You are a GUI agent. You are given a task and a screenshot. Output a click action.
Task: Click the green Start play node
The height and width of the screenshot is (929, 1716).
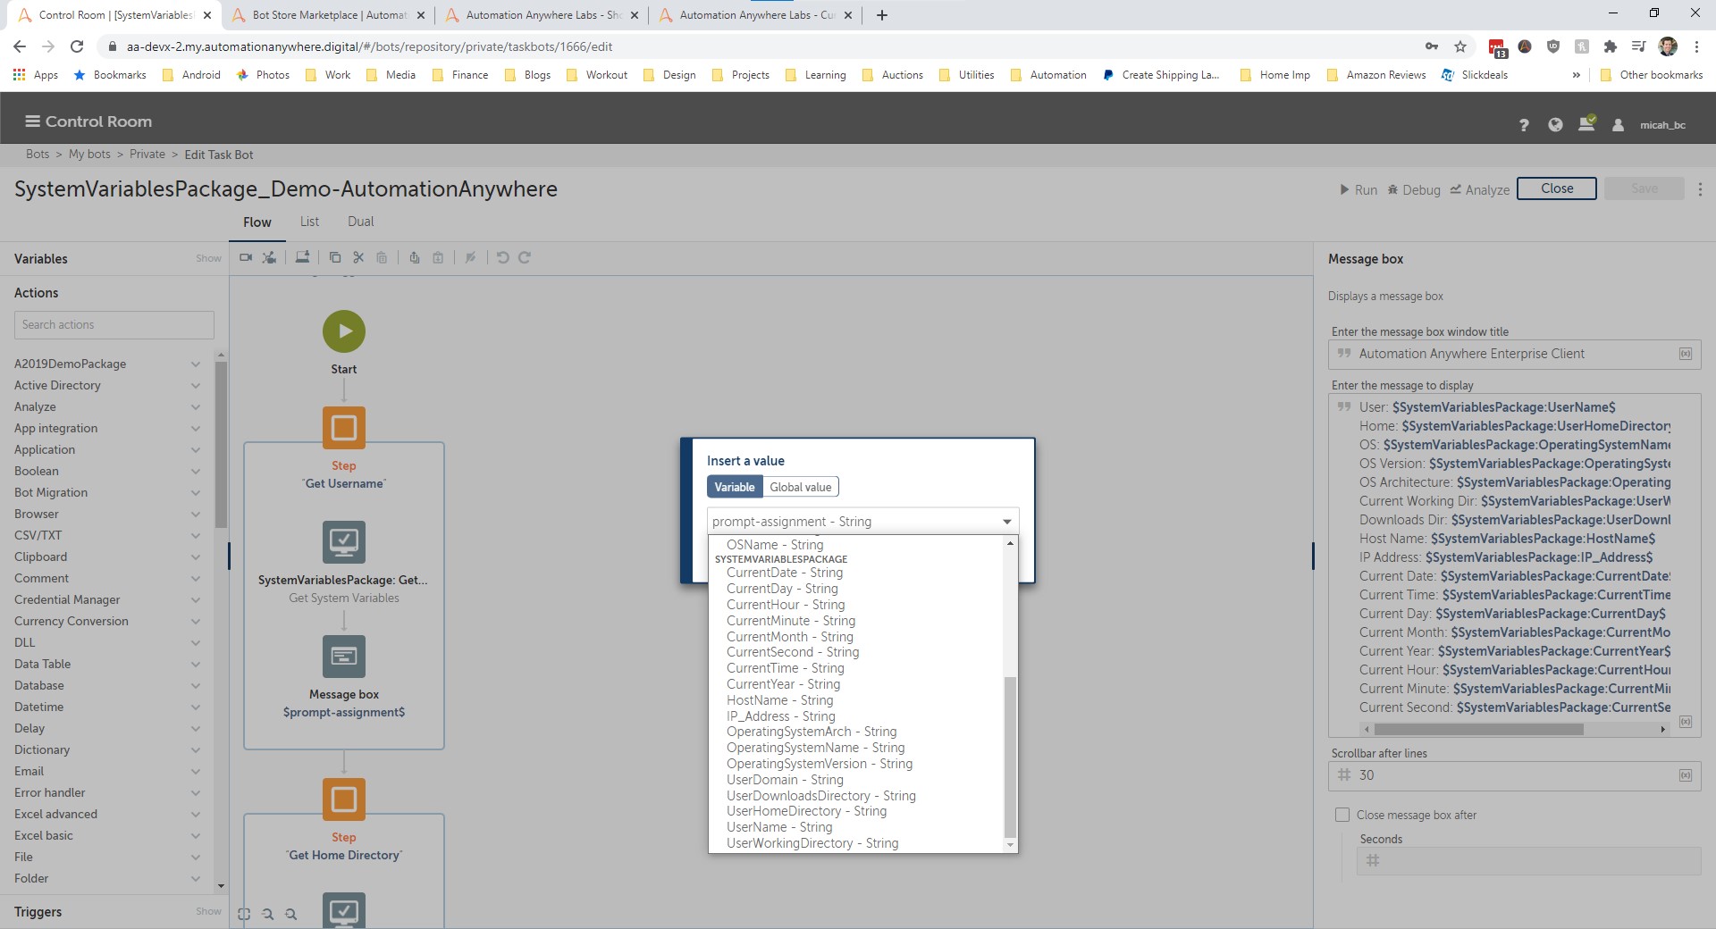pos(344,331)
